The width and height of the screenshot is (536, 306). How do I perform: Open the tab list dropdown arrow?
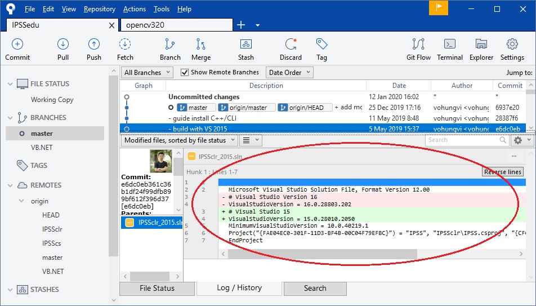(x=258, y=25)
